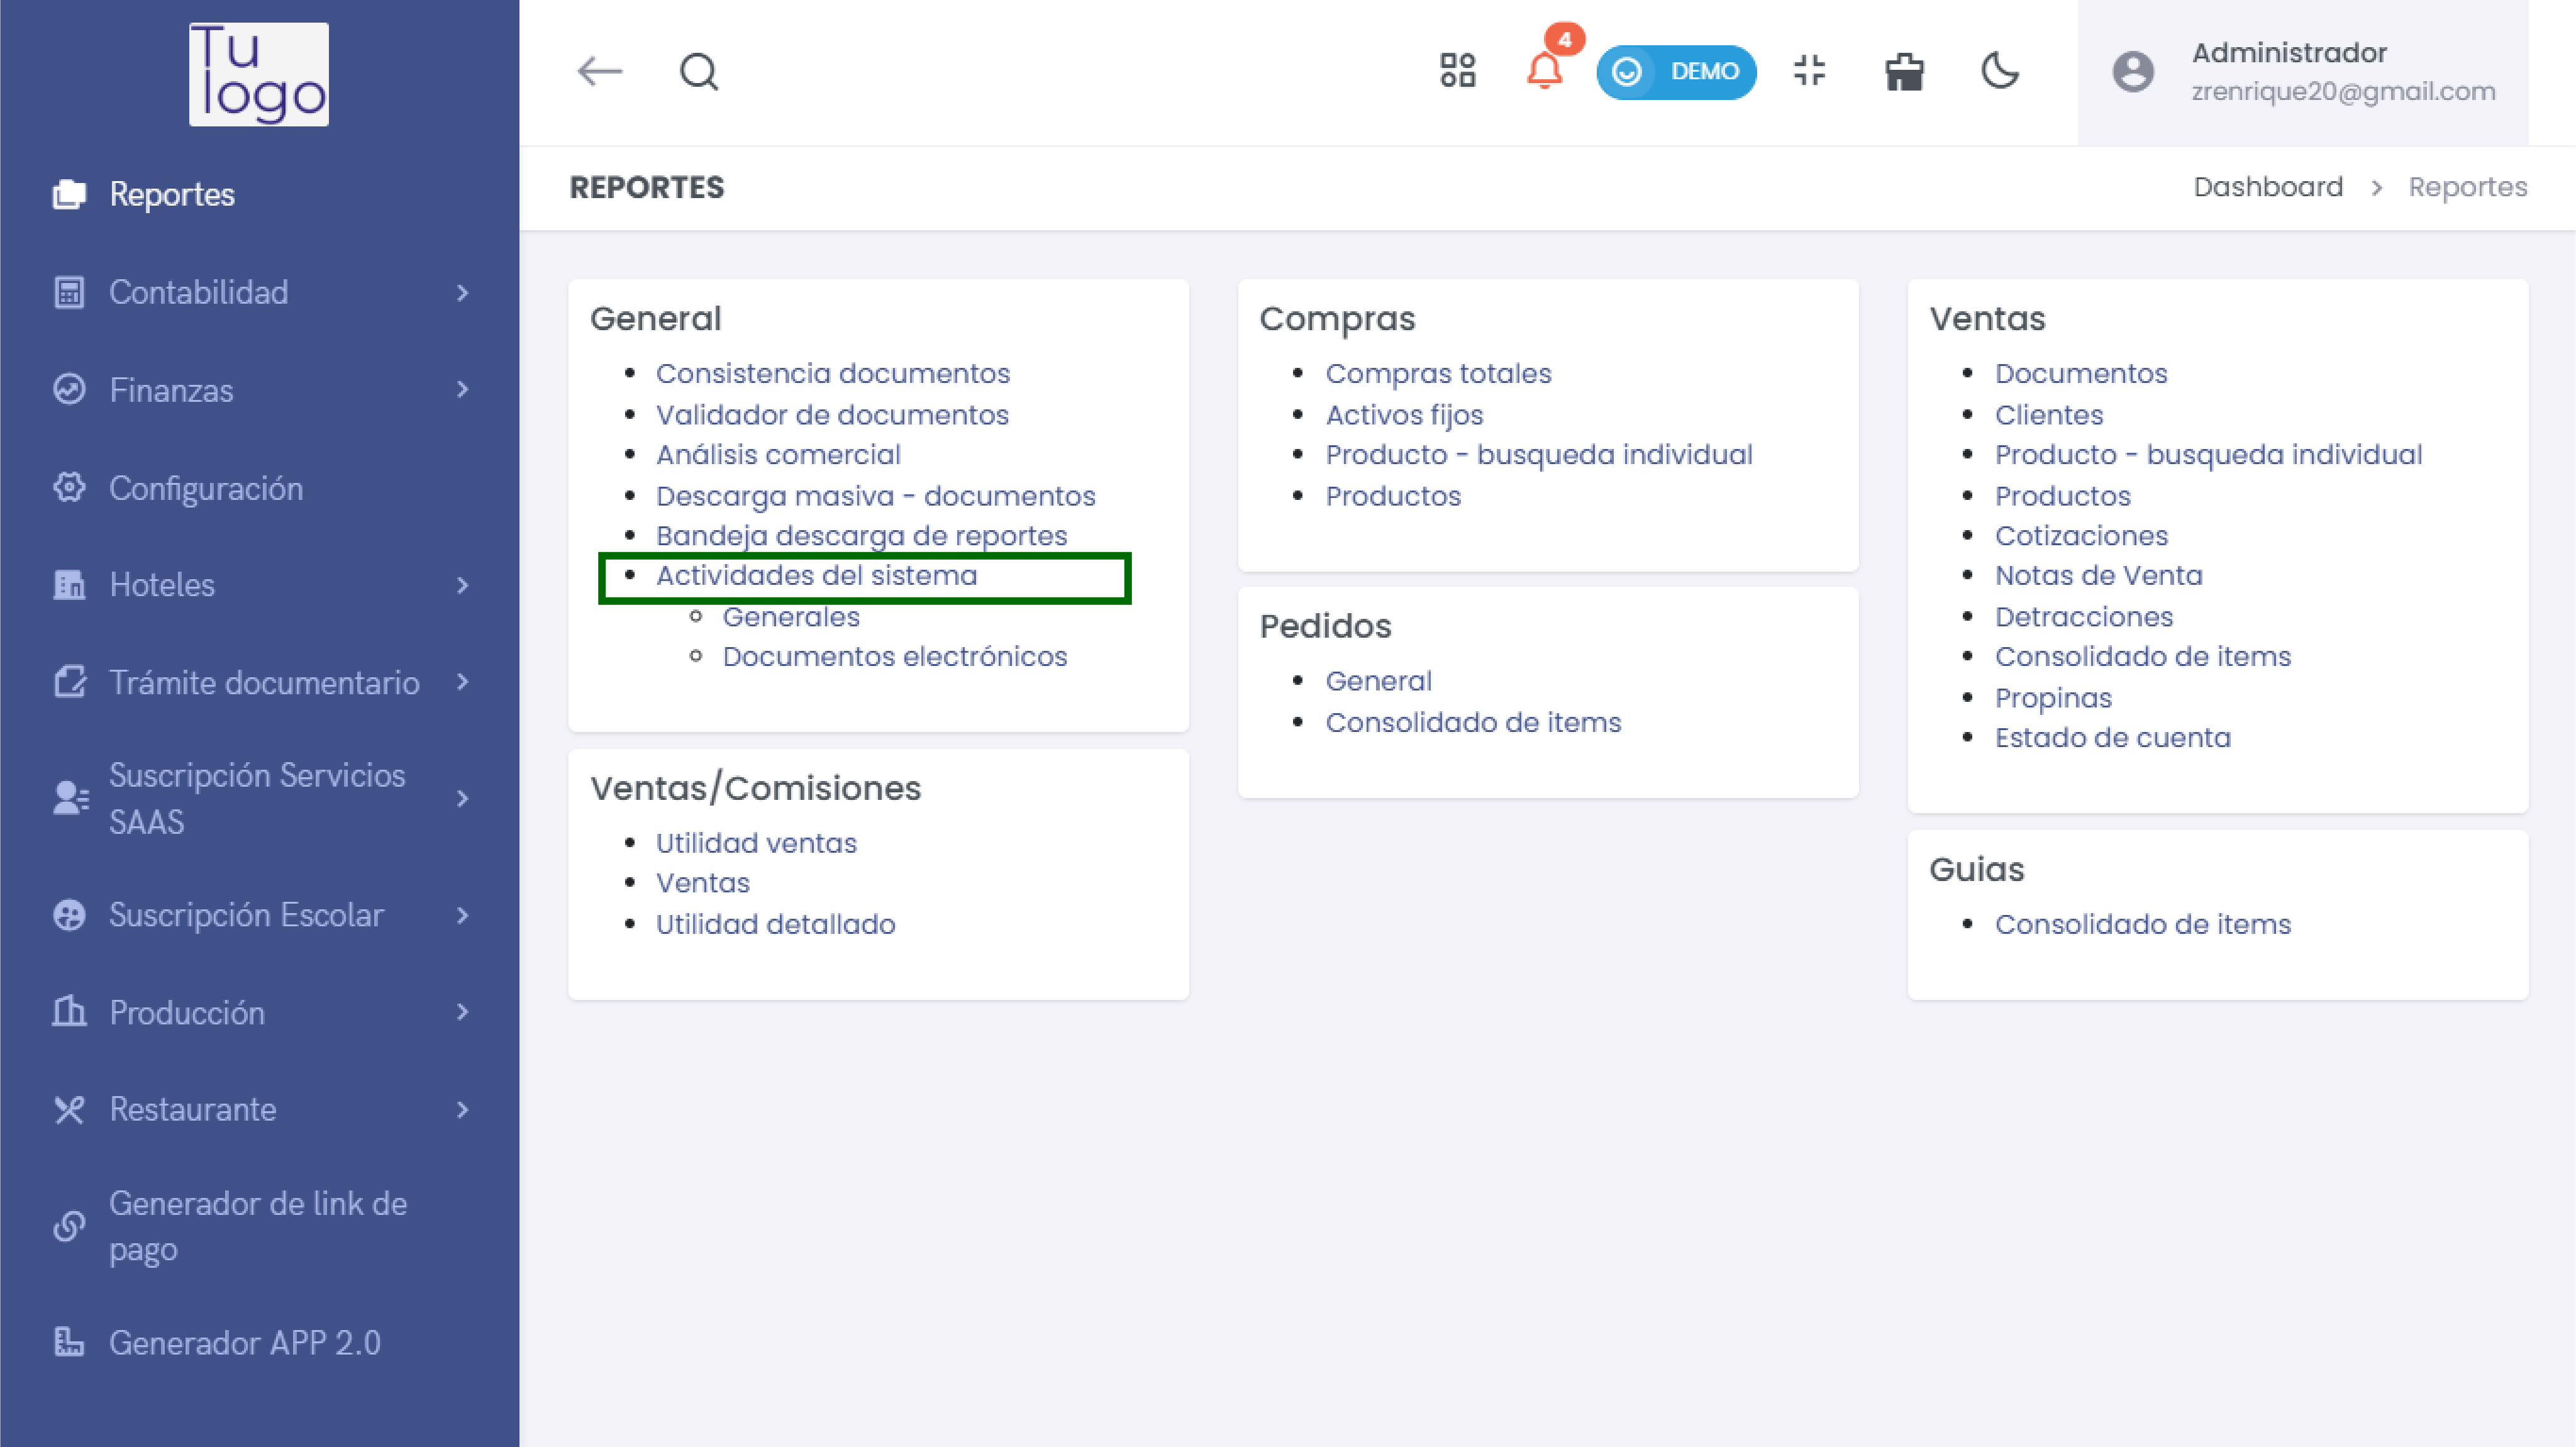Go to Dashboard breadcrumb
2576x1447 pixels.
[x=2268, y=187]
